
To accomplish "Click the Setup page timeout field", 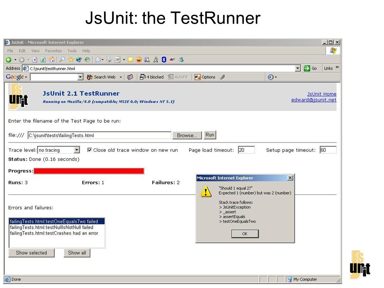I will (x=328, y=150).
